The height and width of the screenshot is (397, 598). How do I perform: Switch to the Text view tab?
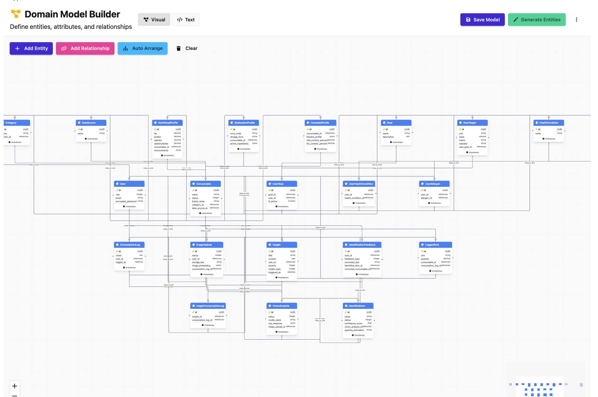pos(186,19)
